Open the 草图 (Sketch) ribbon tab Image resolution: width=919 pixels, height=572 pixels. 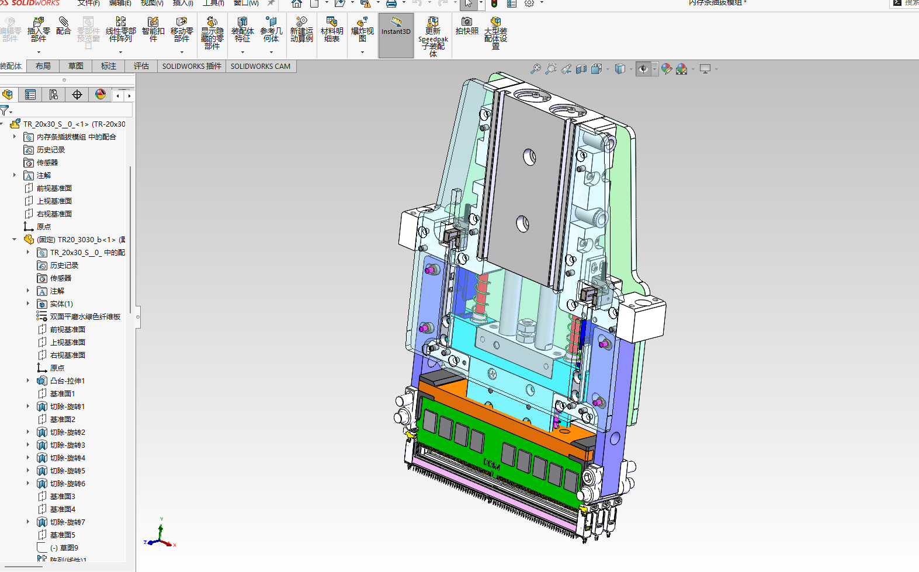coord(76,66)
